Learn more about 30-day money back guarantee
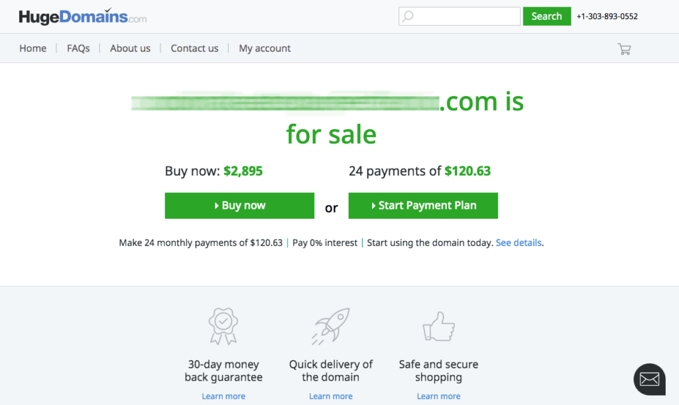Viewport: 679px width, 405px height. click(x=223, y=396)
